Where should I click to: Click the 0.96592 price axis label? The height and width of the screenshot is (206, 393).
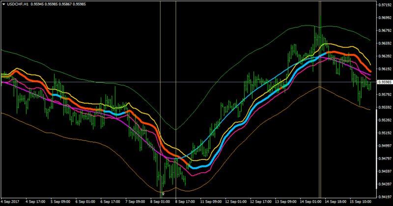click(385, 44)
